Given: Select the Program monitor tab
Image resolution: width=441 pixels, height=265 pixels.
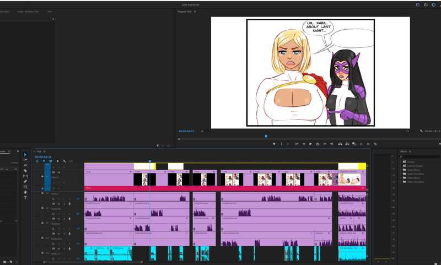Looking at the screenshot, I should 185,12.
